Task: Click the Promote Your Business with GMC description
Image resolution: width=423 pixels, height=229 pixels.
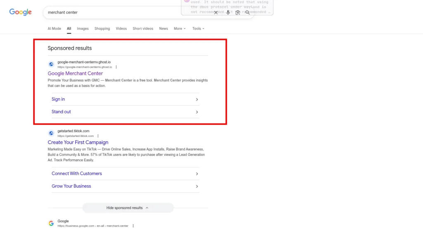Action: tap(128, 83)
